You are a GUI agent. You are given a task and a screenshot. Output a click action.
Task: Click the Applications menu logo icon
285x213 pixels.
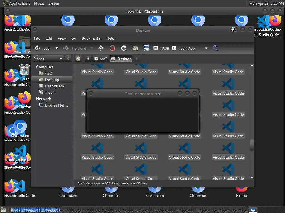5,3
